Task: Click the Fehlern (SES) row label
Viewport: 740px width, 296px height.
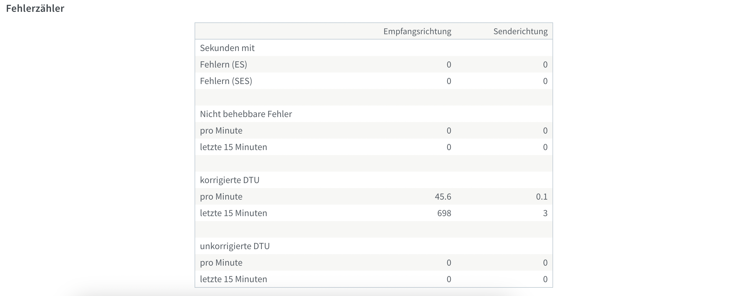Action: [x=226, y=81]
